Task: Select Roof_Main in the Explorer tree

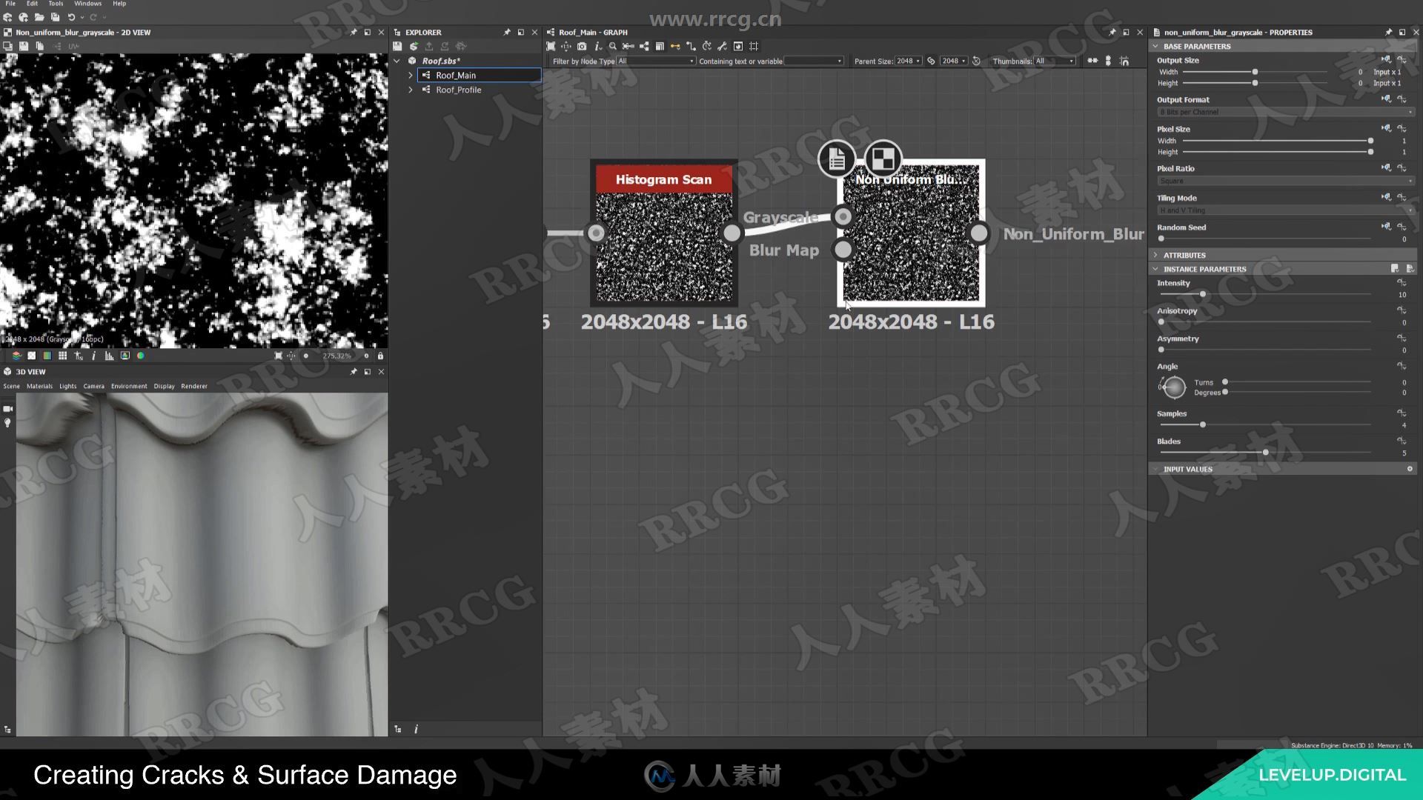Action: coord(454,76)
